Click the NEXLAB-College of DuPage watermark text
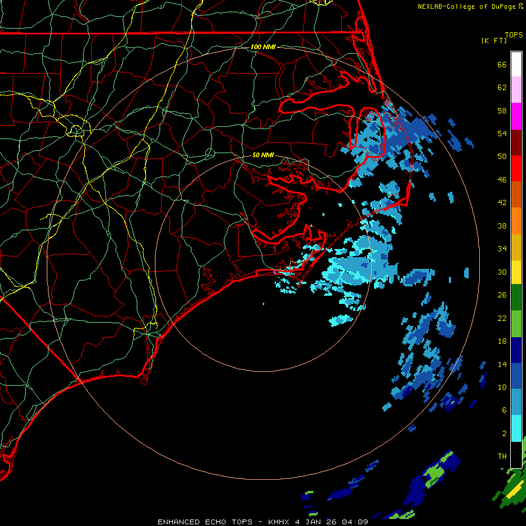526x526 pixels. tap(470, 6)
